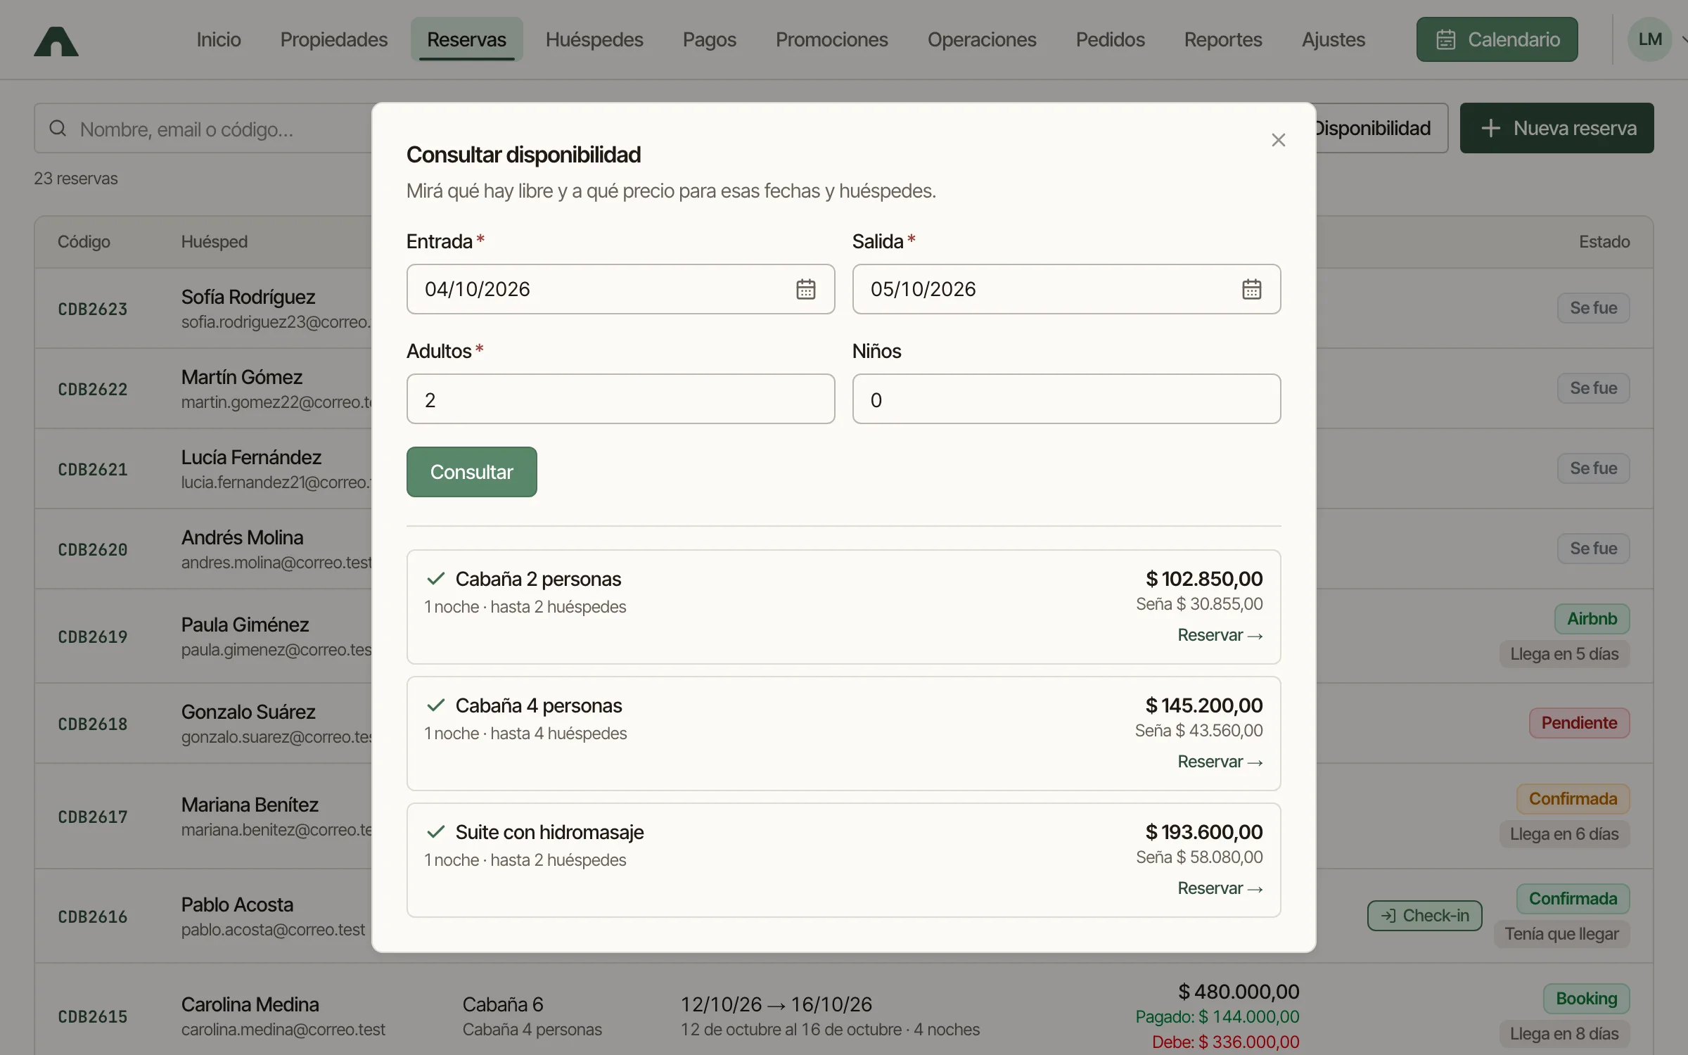Click the Niños number field
The height and width of the screenshot is (1055, 1688).
(x=1067, y=399)
